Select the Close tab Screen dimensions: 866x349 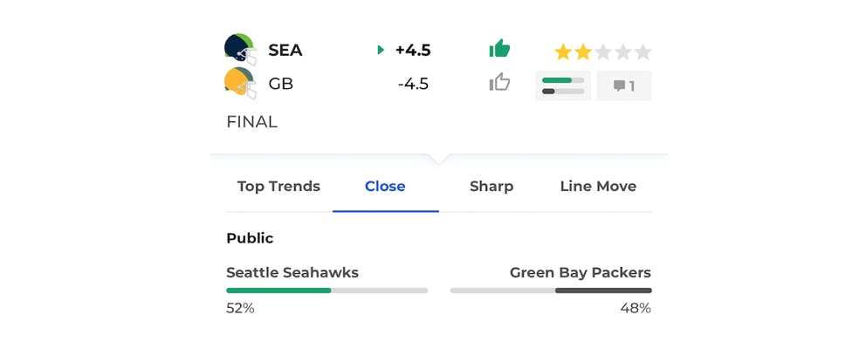pos(385,186)
